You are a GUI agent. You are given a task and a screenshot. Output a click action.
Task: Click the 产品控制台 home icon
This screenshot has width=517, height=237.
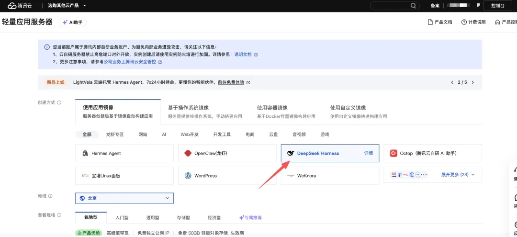(497, 22)
